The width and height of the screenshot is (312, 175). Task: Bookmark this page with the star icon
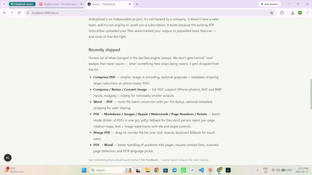[x=271, y=13]
